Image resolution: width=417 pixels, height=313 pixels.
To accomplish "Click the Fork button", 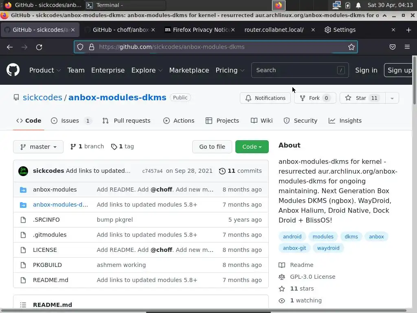I will pos(315,98).
